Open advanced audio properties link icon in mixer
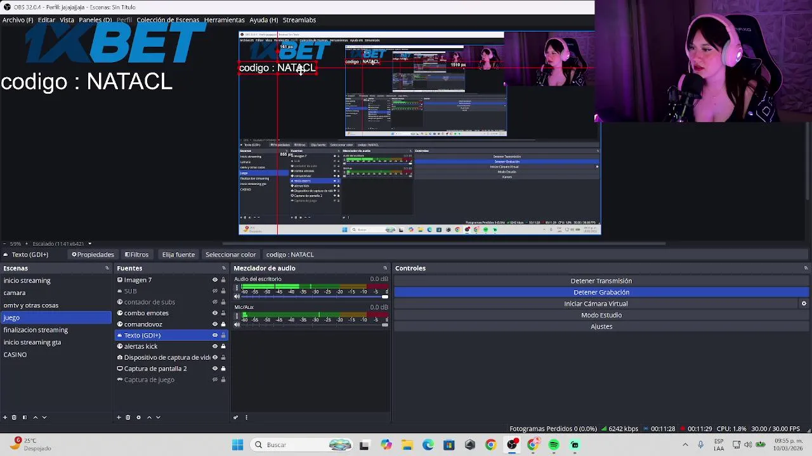 pos(236,417)
